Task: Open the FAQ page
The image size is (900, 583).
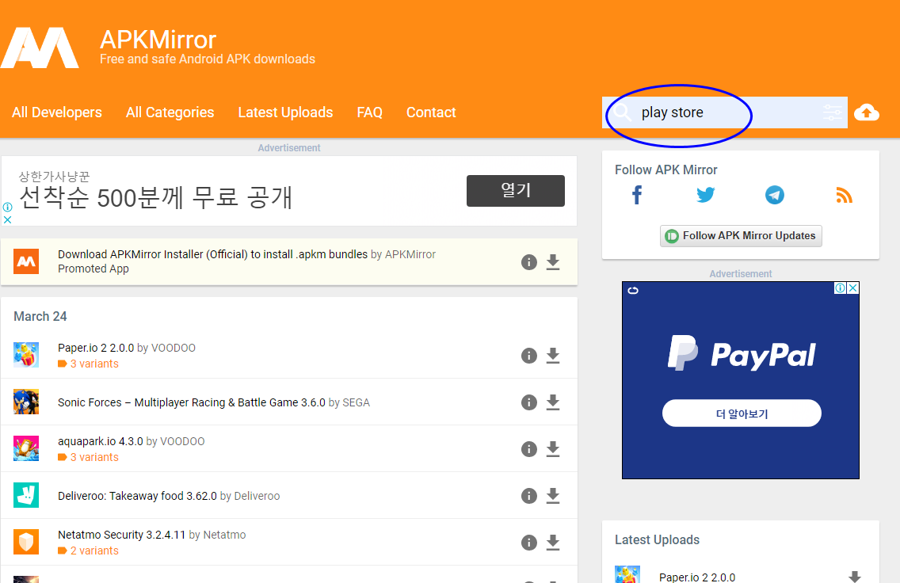Action: click(370, 112)
